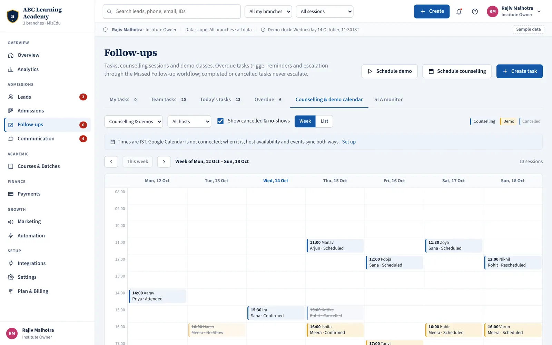552x345 pixels.
Task: Go to next week arrow
Action: pyautogui.click(x=164, y=161)
